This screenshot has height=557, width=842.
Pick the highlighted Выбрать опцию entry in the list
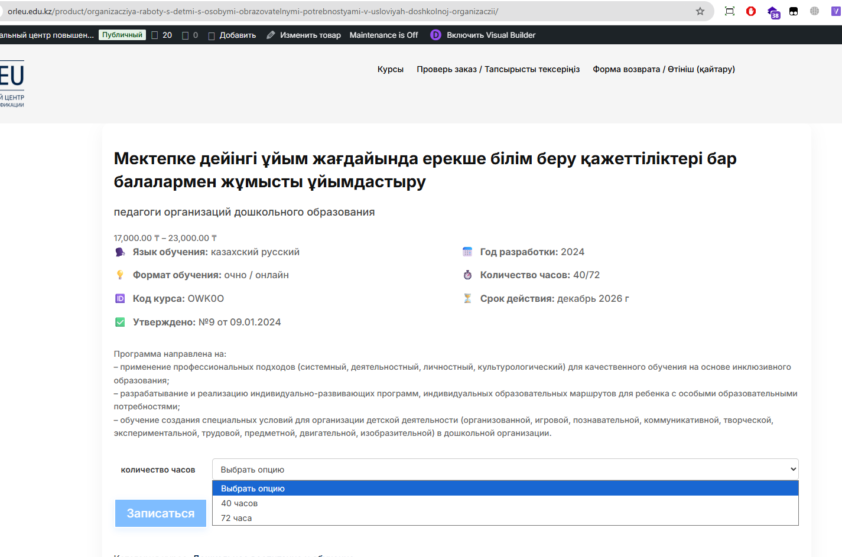point(253,488)
